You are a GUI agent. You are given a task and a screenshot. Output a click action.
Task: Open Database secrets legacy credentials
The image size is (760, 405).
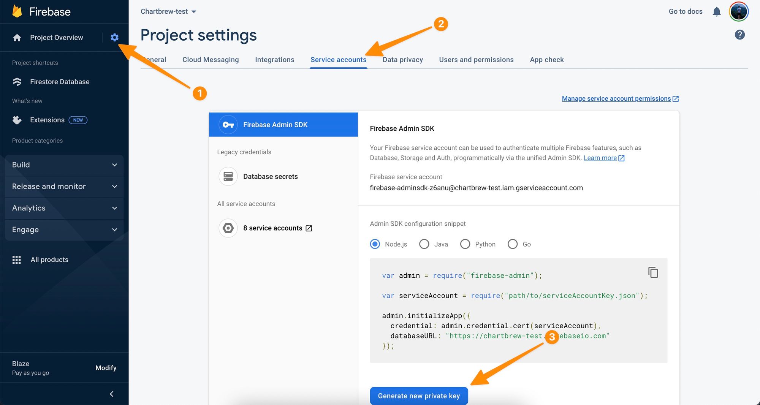tap(270, 177)
